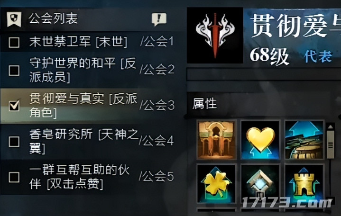Select the temple archway attribute icon
The width and height of the screenshot is (341, 216).
tap(216, 140)
